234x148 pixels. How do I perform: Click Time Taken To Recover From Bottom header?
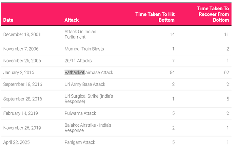[x=213, y=14]
